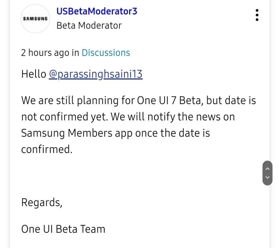This screenshot has height=248, width=279.
Task: Open the three-dot more options menu
Action: tap(257, 15)
